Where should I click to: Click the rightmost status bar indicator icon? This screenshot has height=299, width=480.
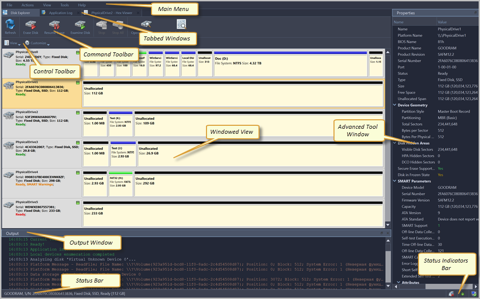pos(473,294)
